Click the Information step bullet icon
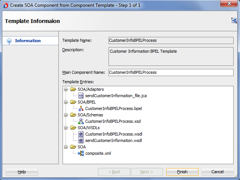The height and width of the screenshot is (180, 240). coord(9,41)
